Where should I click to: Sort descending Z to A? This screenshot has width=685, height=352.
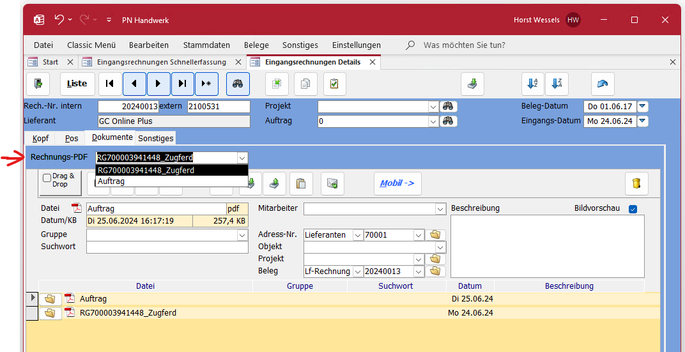click(x=557, y=84)
